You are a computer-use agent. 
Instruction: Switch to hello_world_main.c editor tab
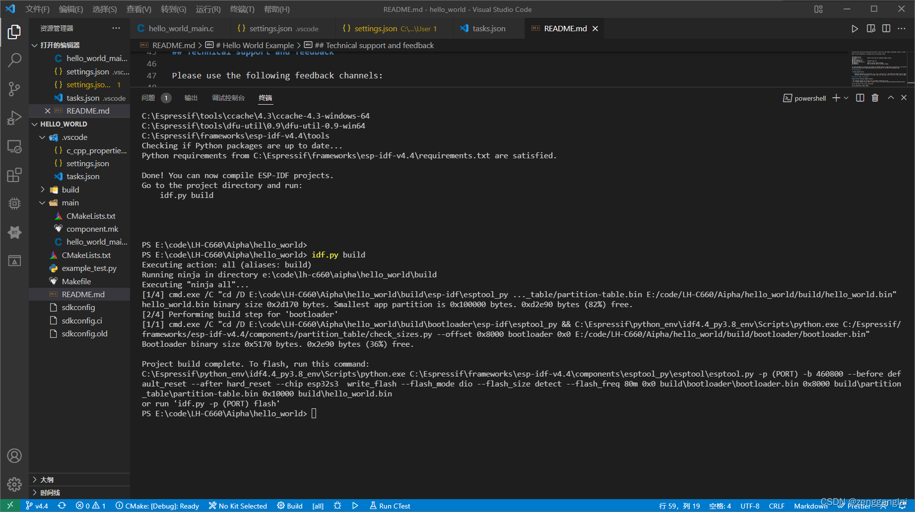pos(181,28)
